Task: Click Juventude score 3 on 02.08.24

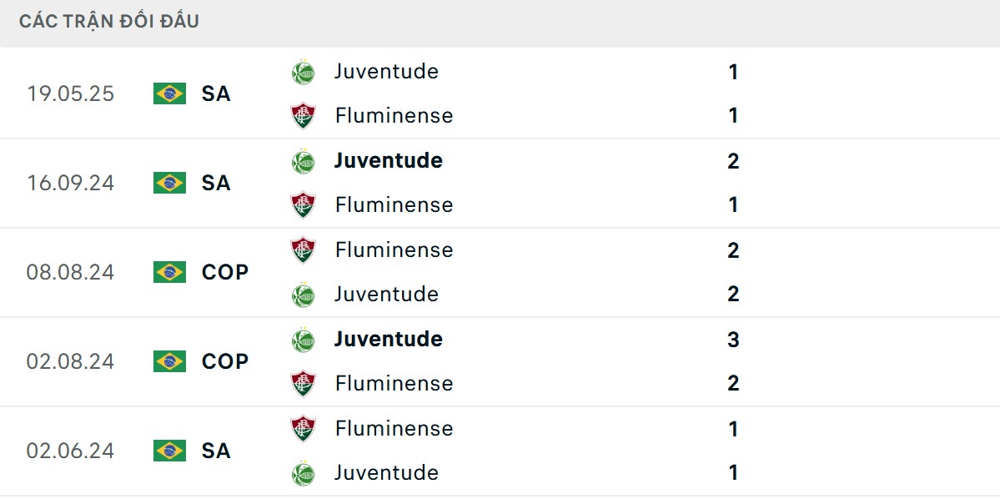Action: tap(733, 340)
